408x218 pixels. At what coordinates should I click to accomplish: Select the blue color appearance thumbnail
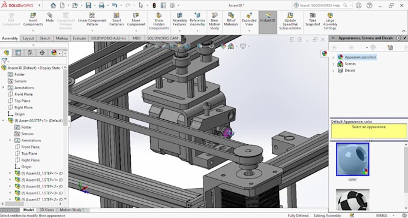[353, 159]
